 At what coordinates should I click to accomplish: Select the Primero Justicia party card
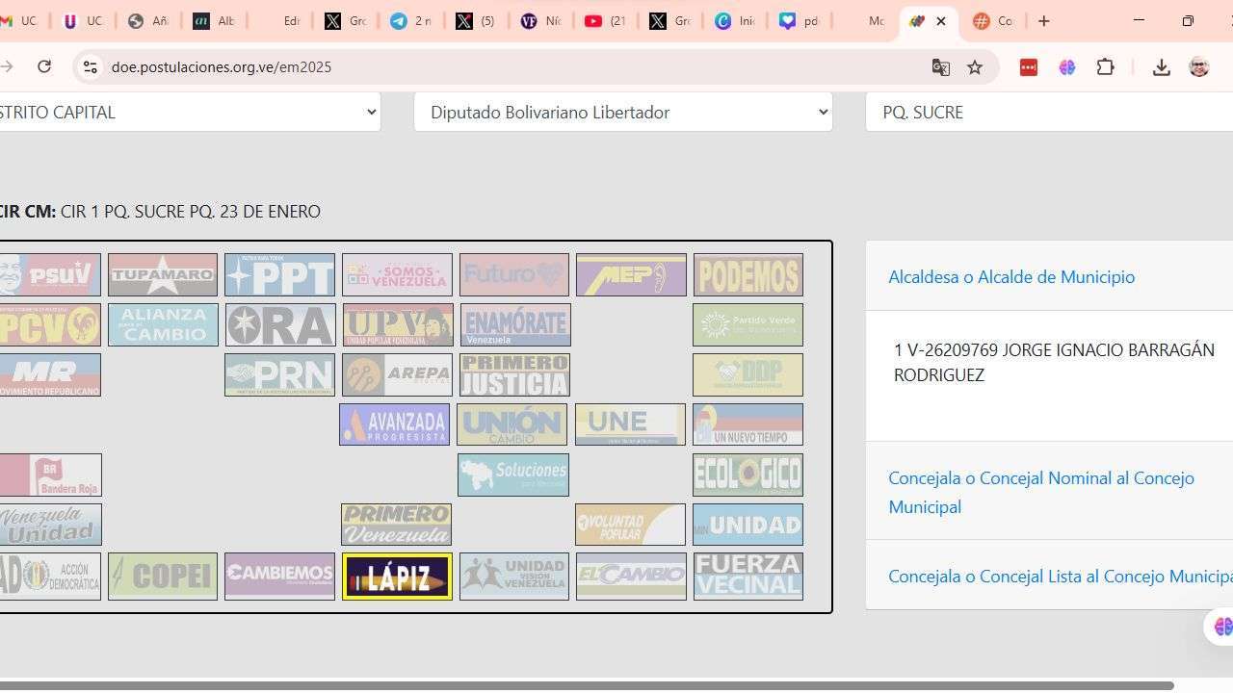coord(514,374)
